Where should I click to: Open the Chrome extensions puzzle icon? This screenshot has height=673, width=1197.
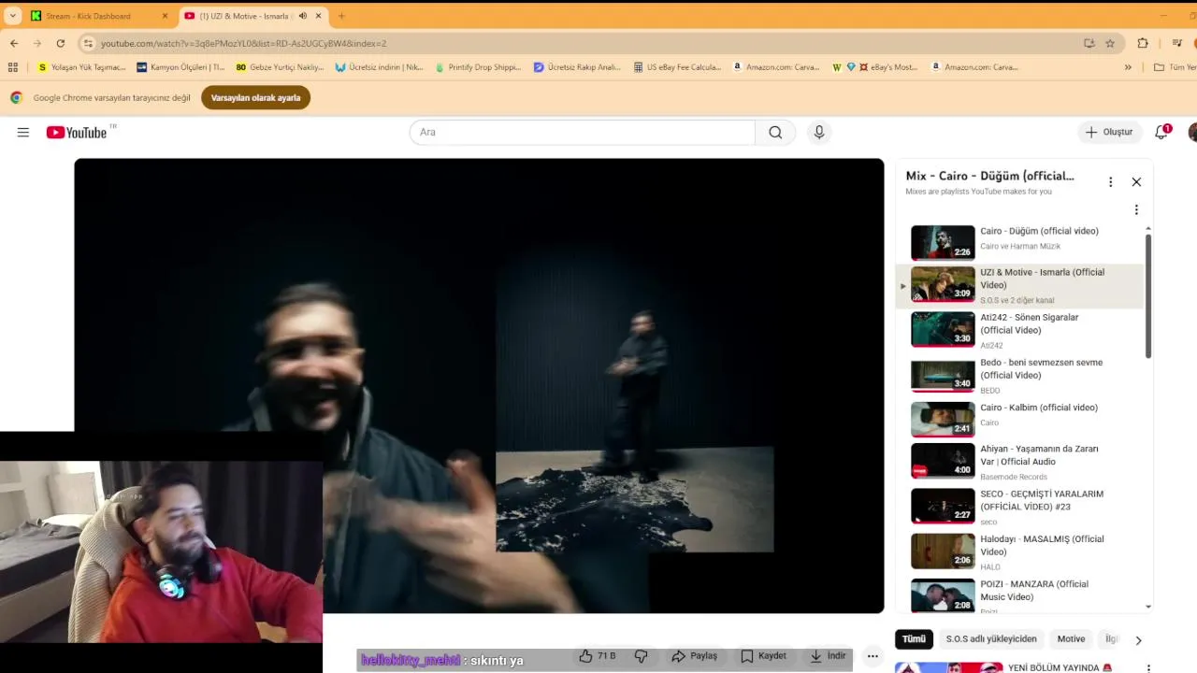pyautogui.click(x=1143, y=43)
